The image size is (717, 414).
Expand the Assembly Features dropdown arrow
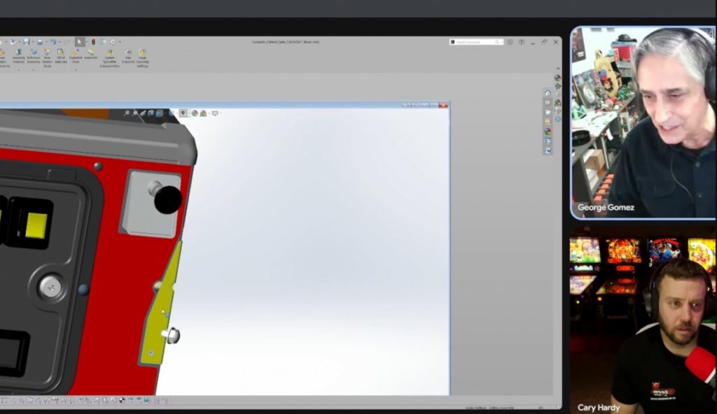click(18, 69)
